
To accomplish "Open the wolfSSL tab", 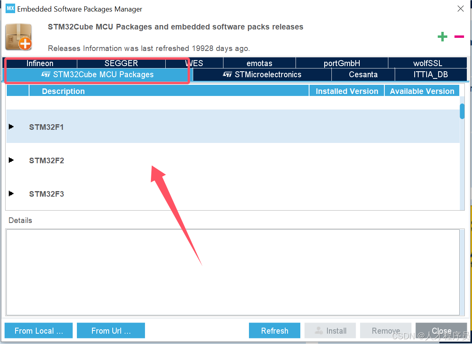I will (x=428, y=63).
